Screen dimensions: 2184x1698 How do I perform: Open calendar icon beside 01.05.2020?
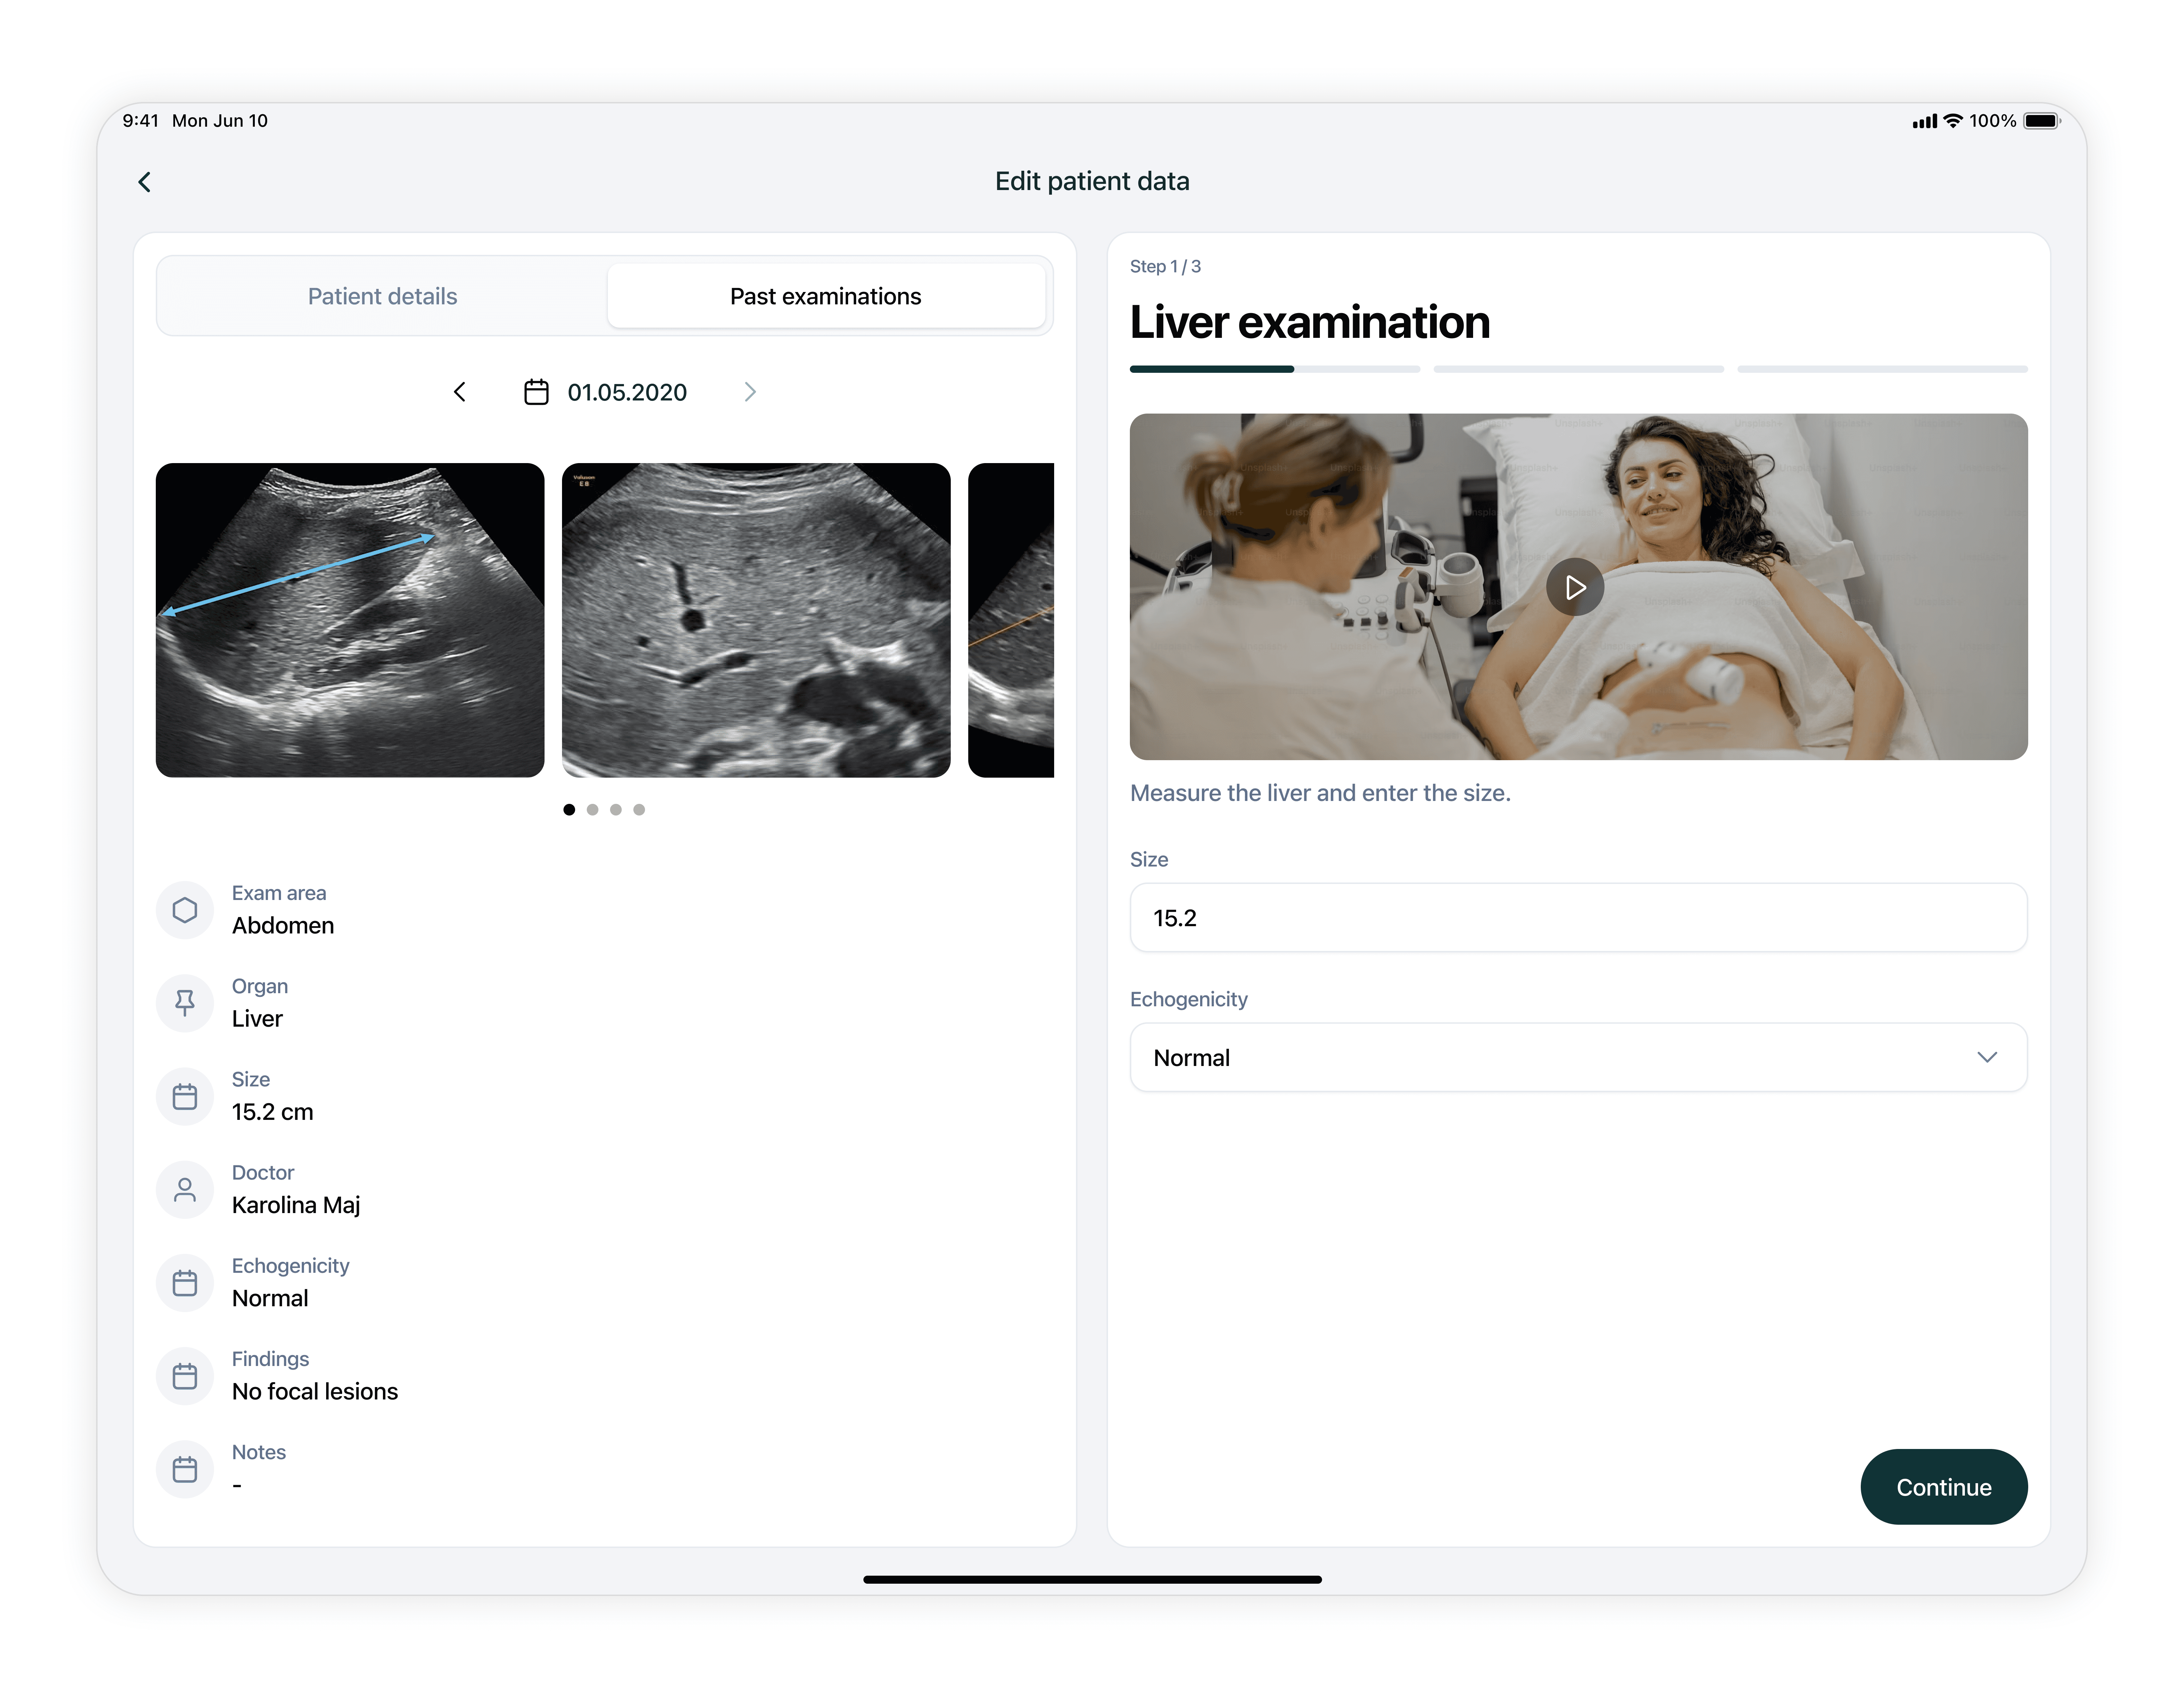(x=536, y=392)
